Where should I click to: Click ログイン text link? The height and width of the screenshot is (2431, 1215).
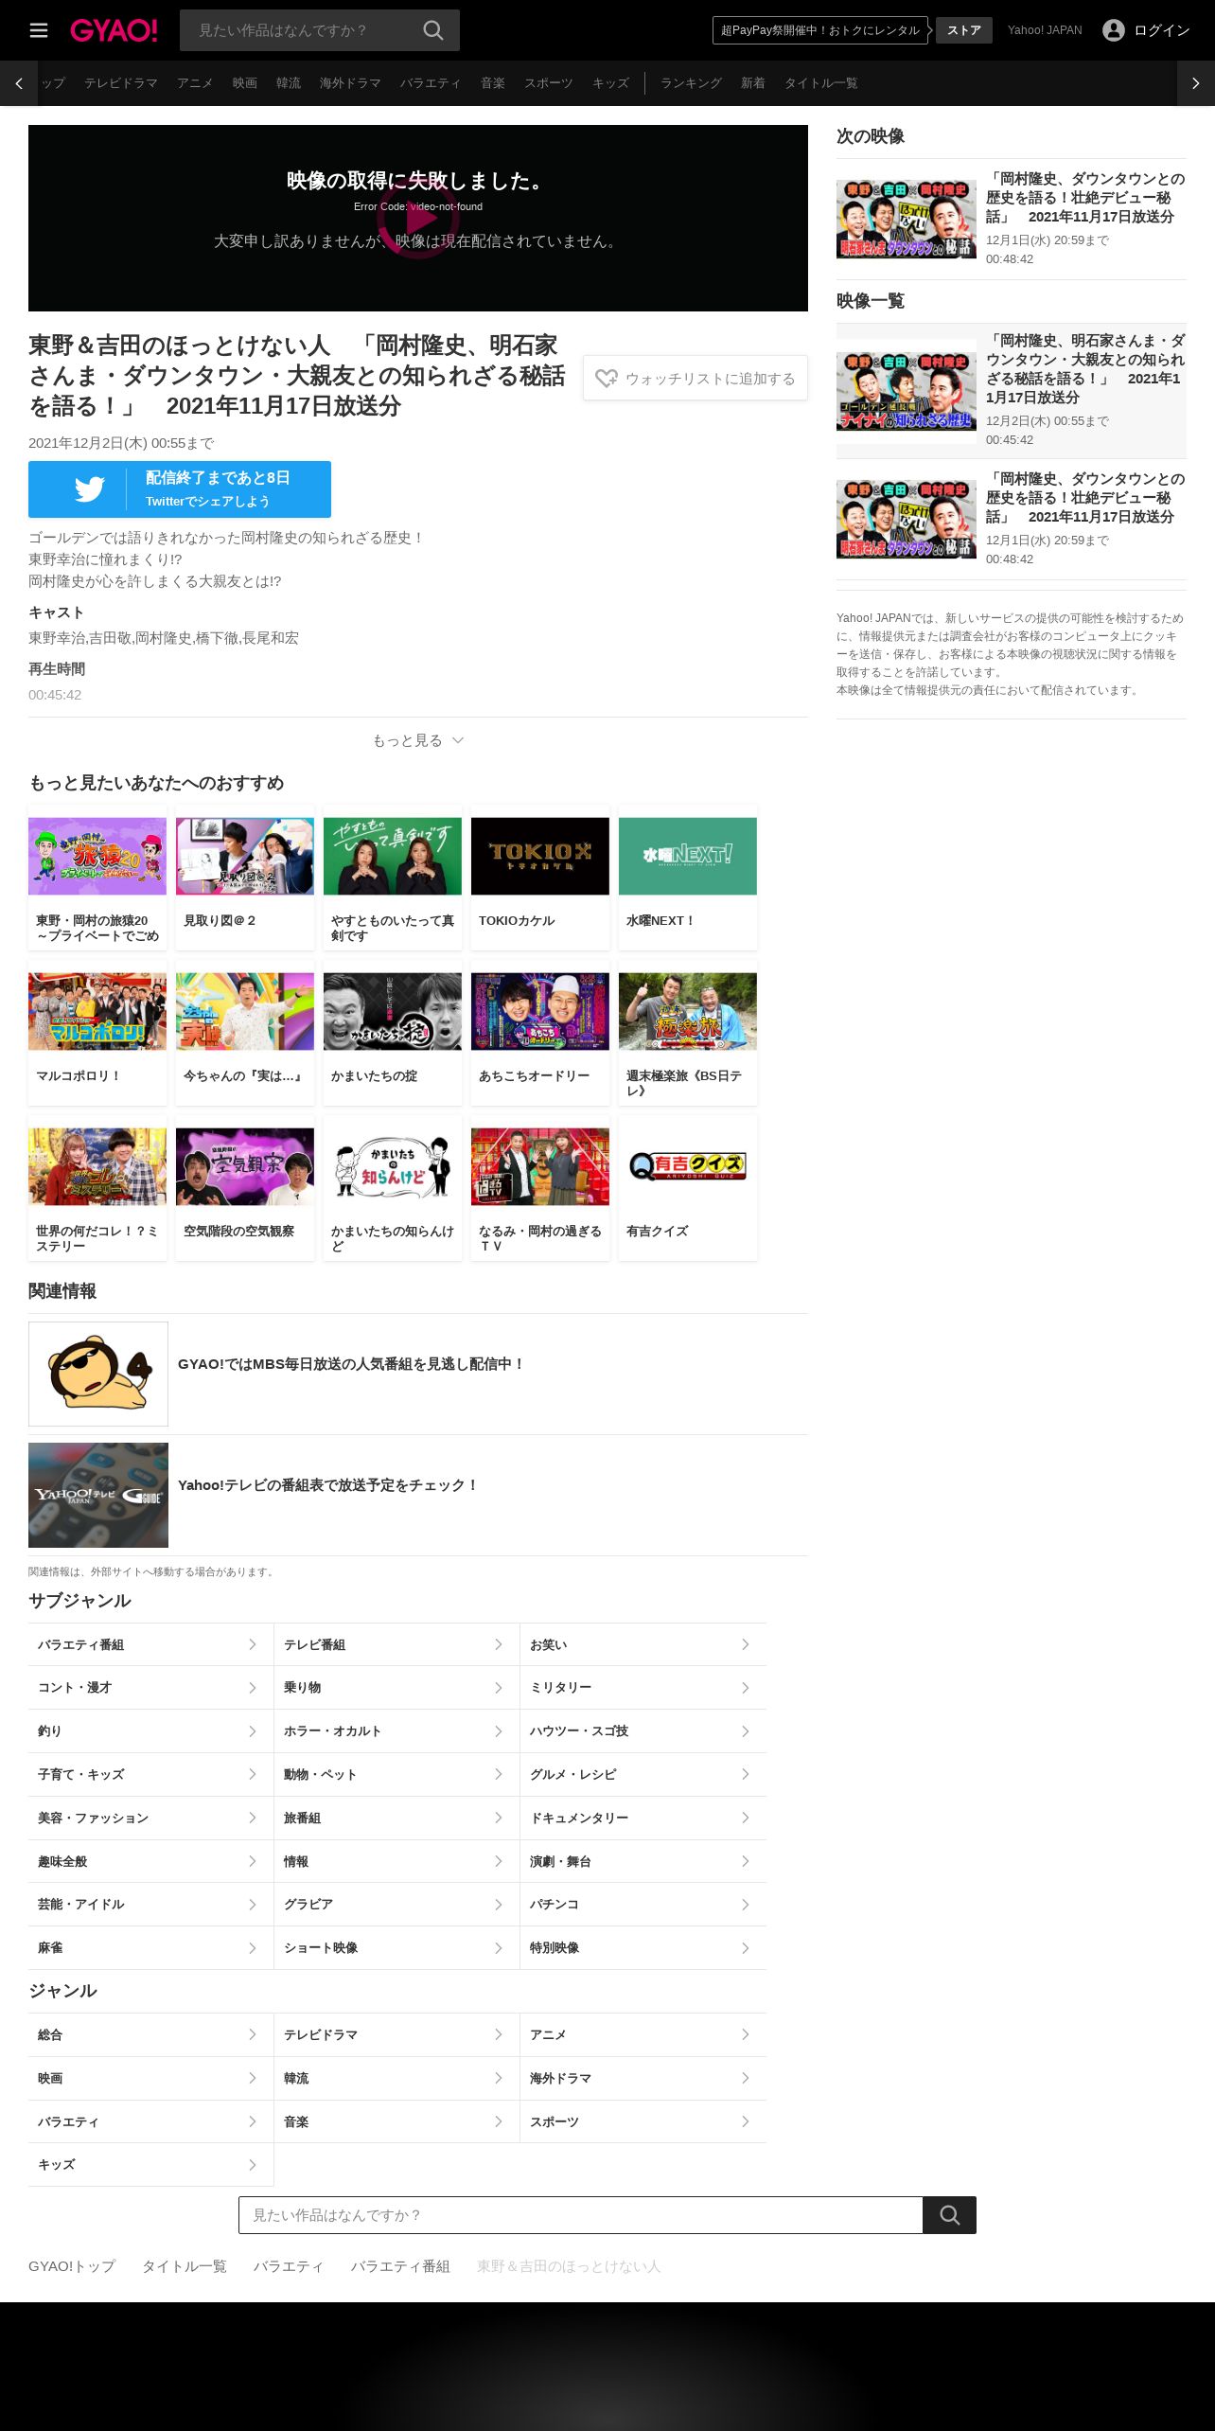click(x=1162, y=30)
